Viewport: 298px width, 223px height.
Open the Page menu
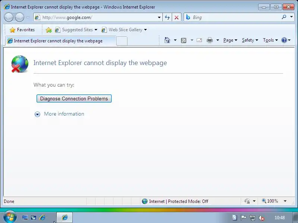pyautogui.click(x=230, y=40)
